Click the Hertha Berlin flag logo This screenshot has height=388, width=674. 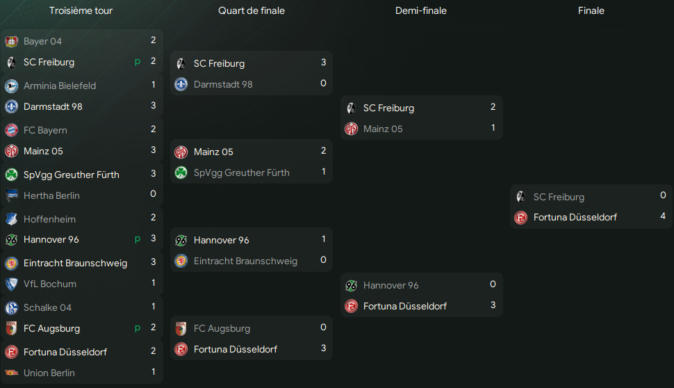(x=11, y=195)
